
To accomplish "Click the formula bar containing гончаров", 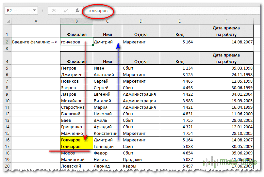I will click(163, 10).
